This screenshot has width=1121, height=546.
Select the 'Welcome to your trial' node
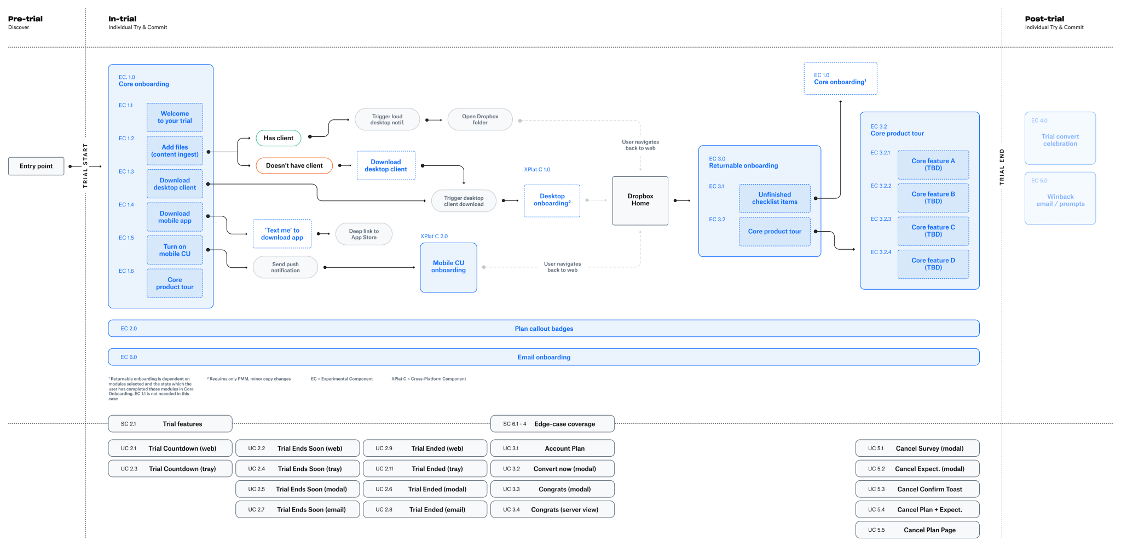point(175,117)
